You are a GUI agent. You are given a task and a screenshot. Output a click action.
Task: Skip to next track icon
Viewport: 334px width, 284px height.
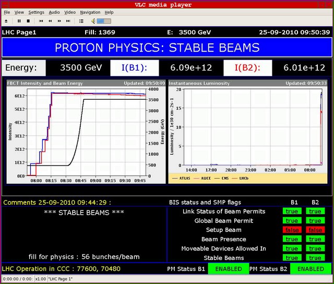(68, 21)
